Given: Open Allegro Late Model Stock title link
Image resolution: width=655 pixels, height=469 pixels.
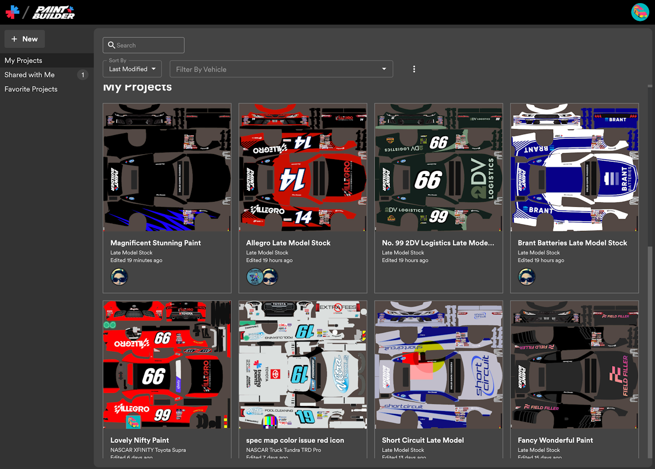Looking at the screenshot, I should pos(288,243).
